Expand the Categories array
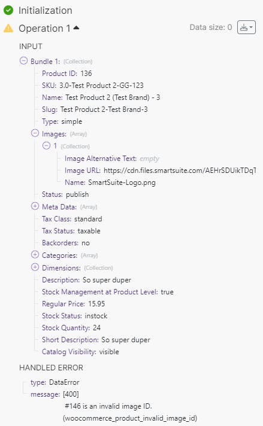The width and height of the screenshot is (263, 426). tap(35, 255)
